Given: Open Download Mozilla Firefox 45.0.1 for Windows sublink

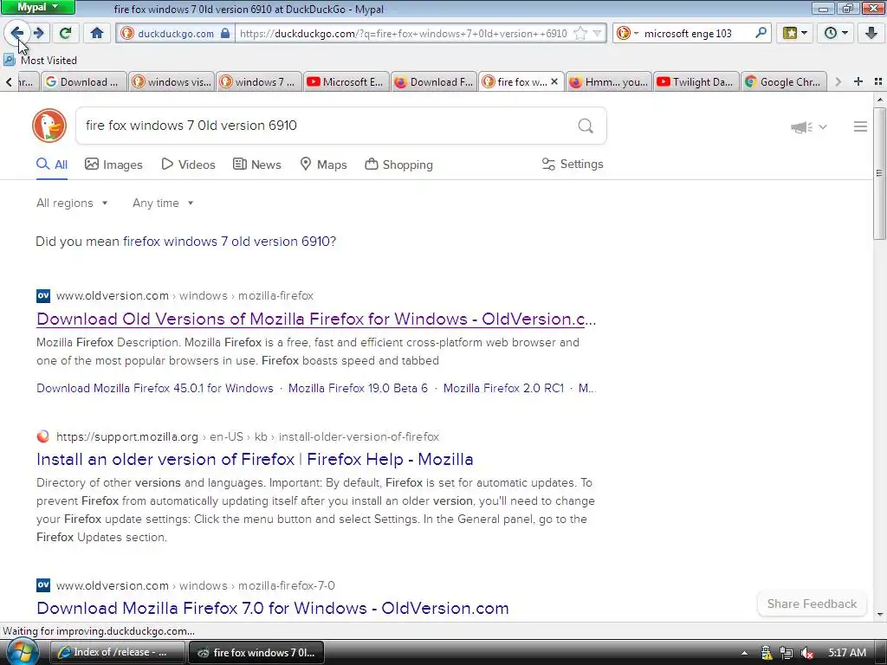Looking at the screenshot, I should tap(155, 389).
